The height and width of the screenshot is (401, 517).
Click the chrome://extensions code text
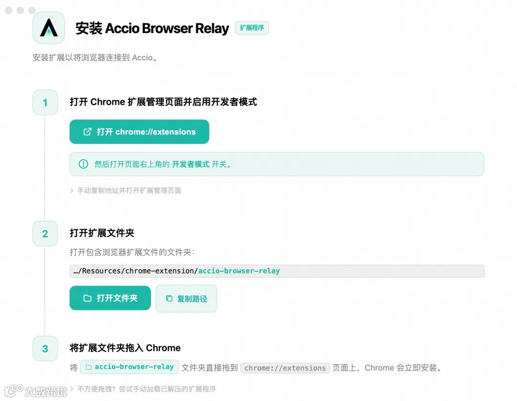click(285, 368)
